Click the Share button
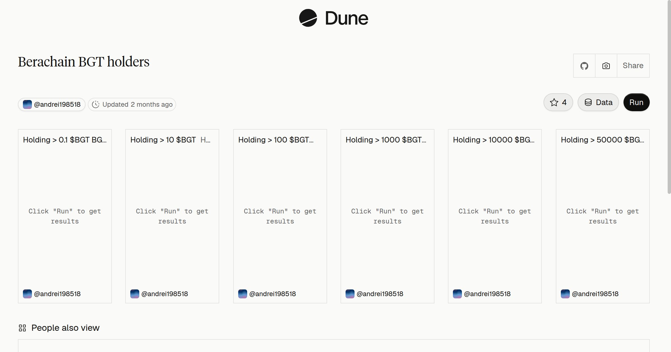This screenshot has width=671, height=352. pyautogui.click(x=633, y=66)
